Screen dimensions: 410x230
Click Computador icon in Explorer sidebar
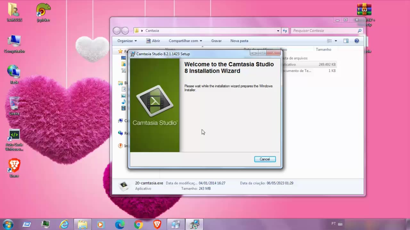pos(120,121)
